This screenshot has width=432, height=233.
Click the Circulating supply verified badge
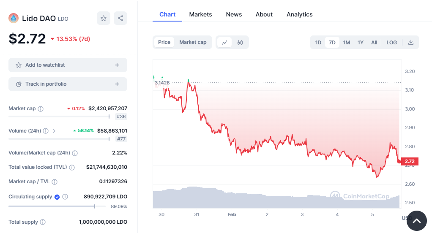57,197
